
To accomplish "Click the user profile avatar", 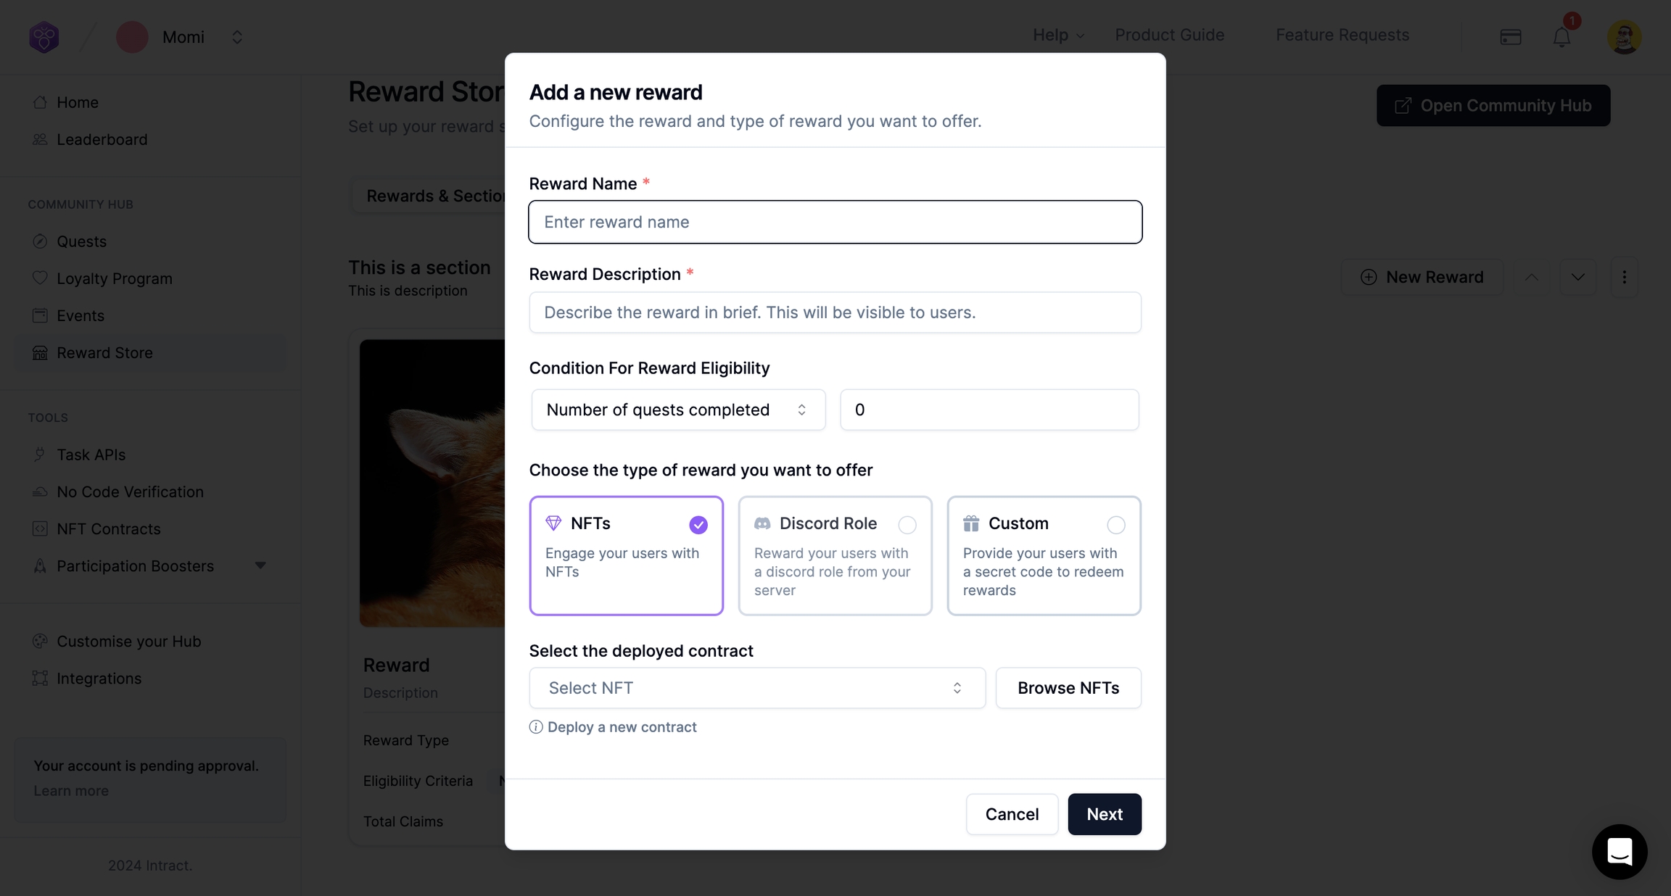I will (1624, 37).
